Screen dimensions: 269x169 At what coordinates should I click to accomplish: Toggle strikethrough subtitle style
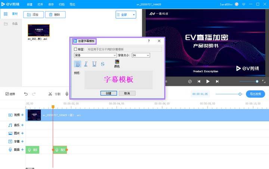coord(103,64)
